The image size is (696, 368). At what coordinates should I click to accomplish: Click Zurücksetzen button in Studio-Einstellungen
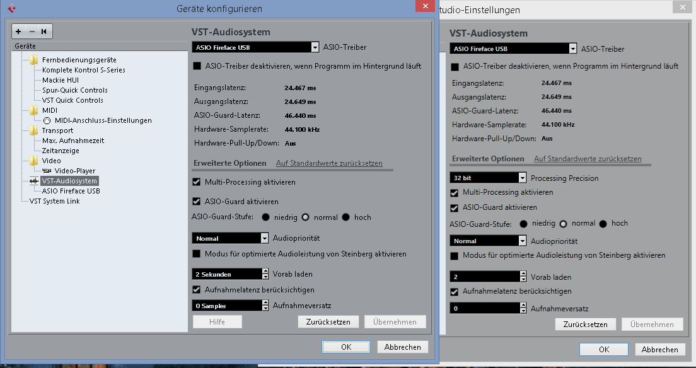pyautogui.click(x=585, y=325)
